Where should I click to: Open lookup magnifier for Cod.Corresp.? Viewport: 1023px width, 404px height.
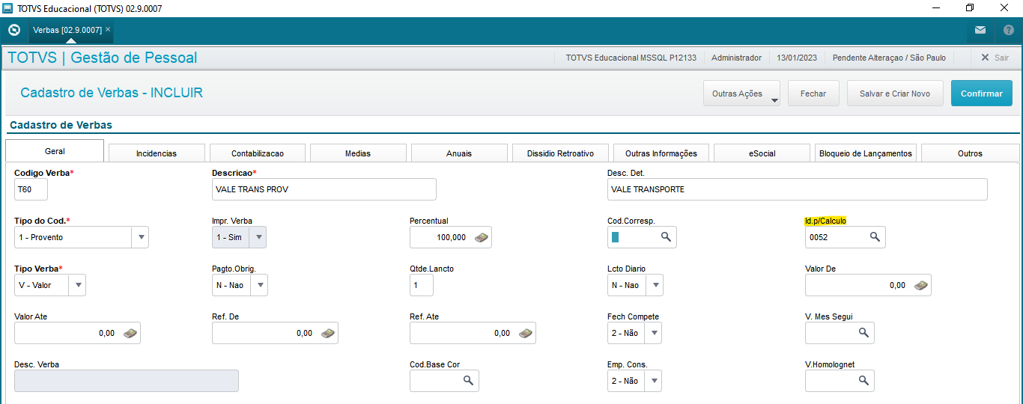click(x=666, y=237)
